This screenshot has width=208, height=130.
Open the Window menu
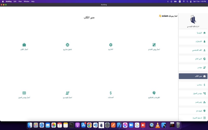[27, 2]
